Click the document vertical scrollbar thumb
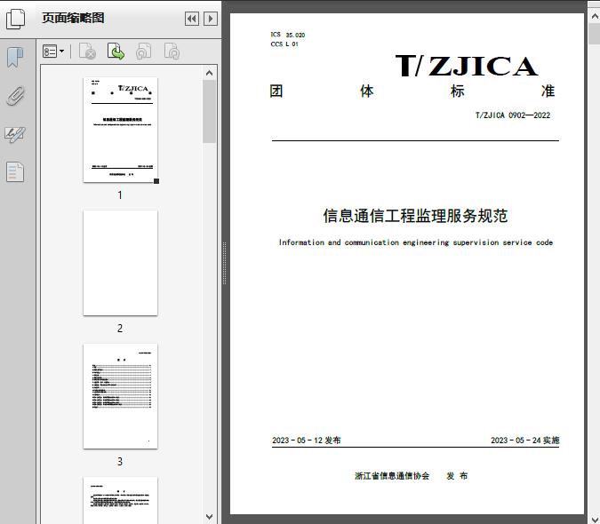Screen dimensions: 600x524 click(x=595, y=34)
